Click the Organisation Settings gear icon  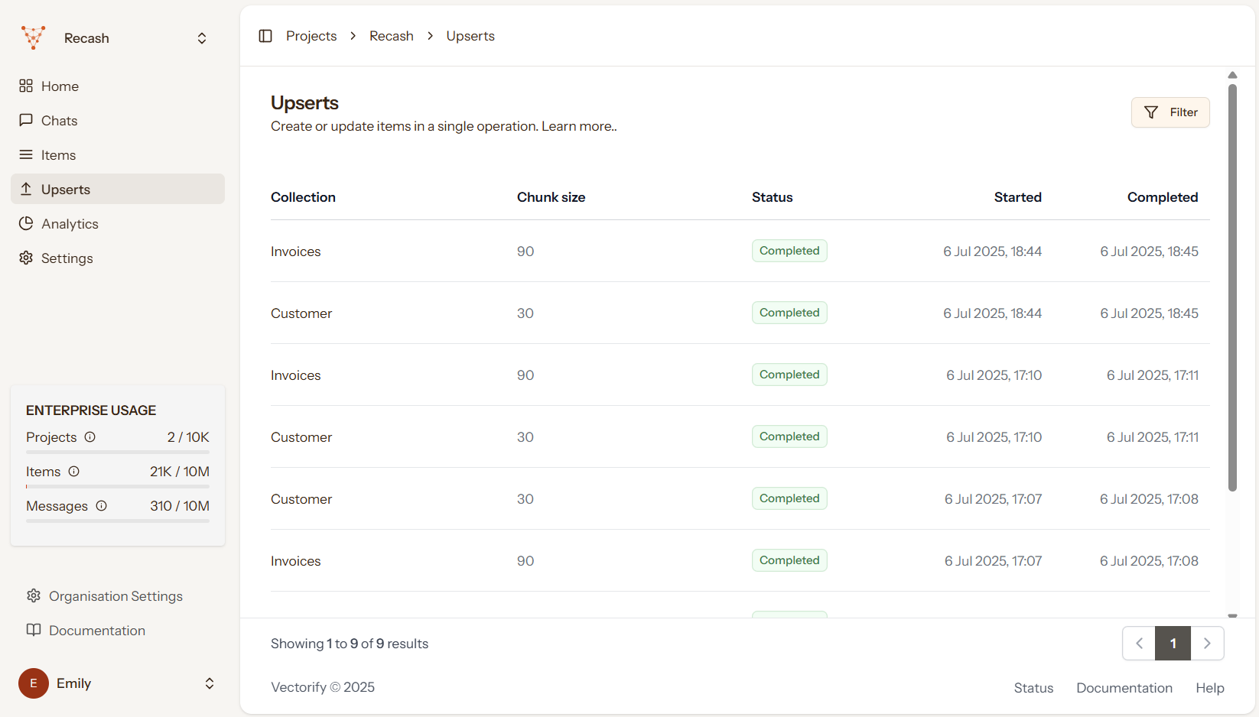click(34, 595)
